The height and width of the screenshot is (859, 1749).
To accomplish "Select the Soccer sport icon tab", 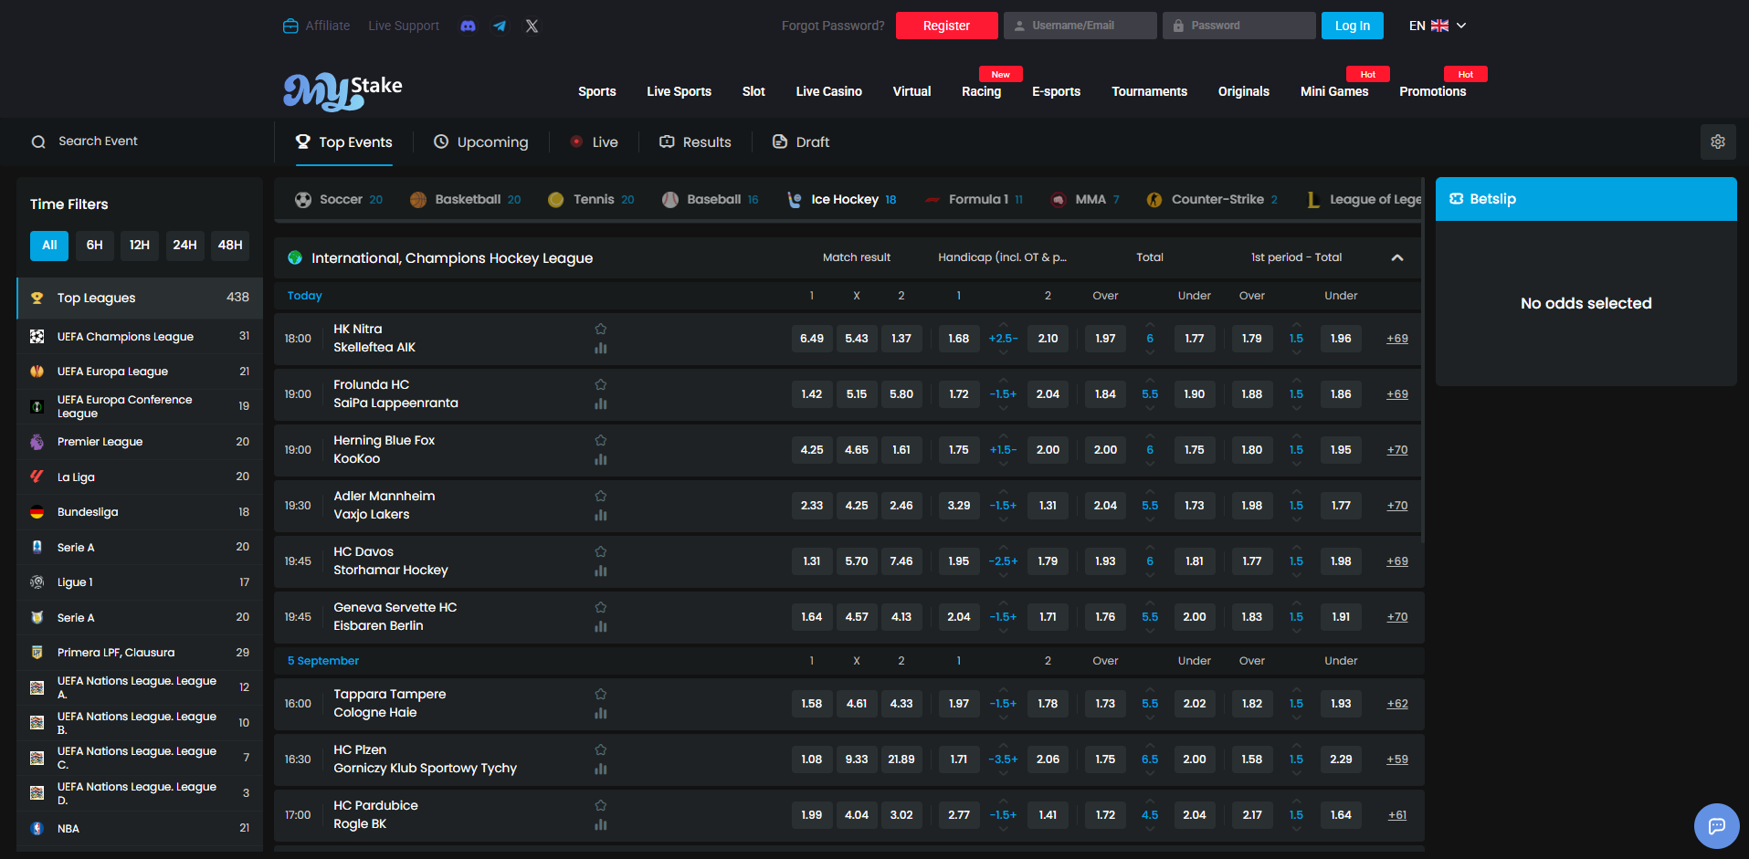I will coord(338,199).
